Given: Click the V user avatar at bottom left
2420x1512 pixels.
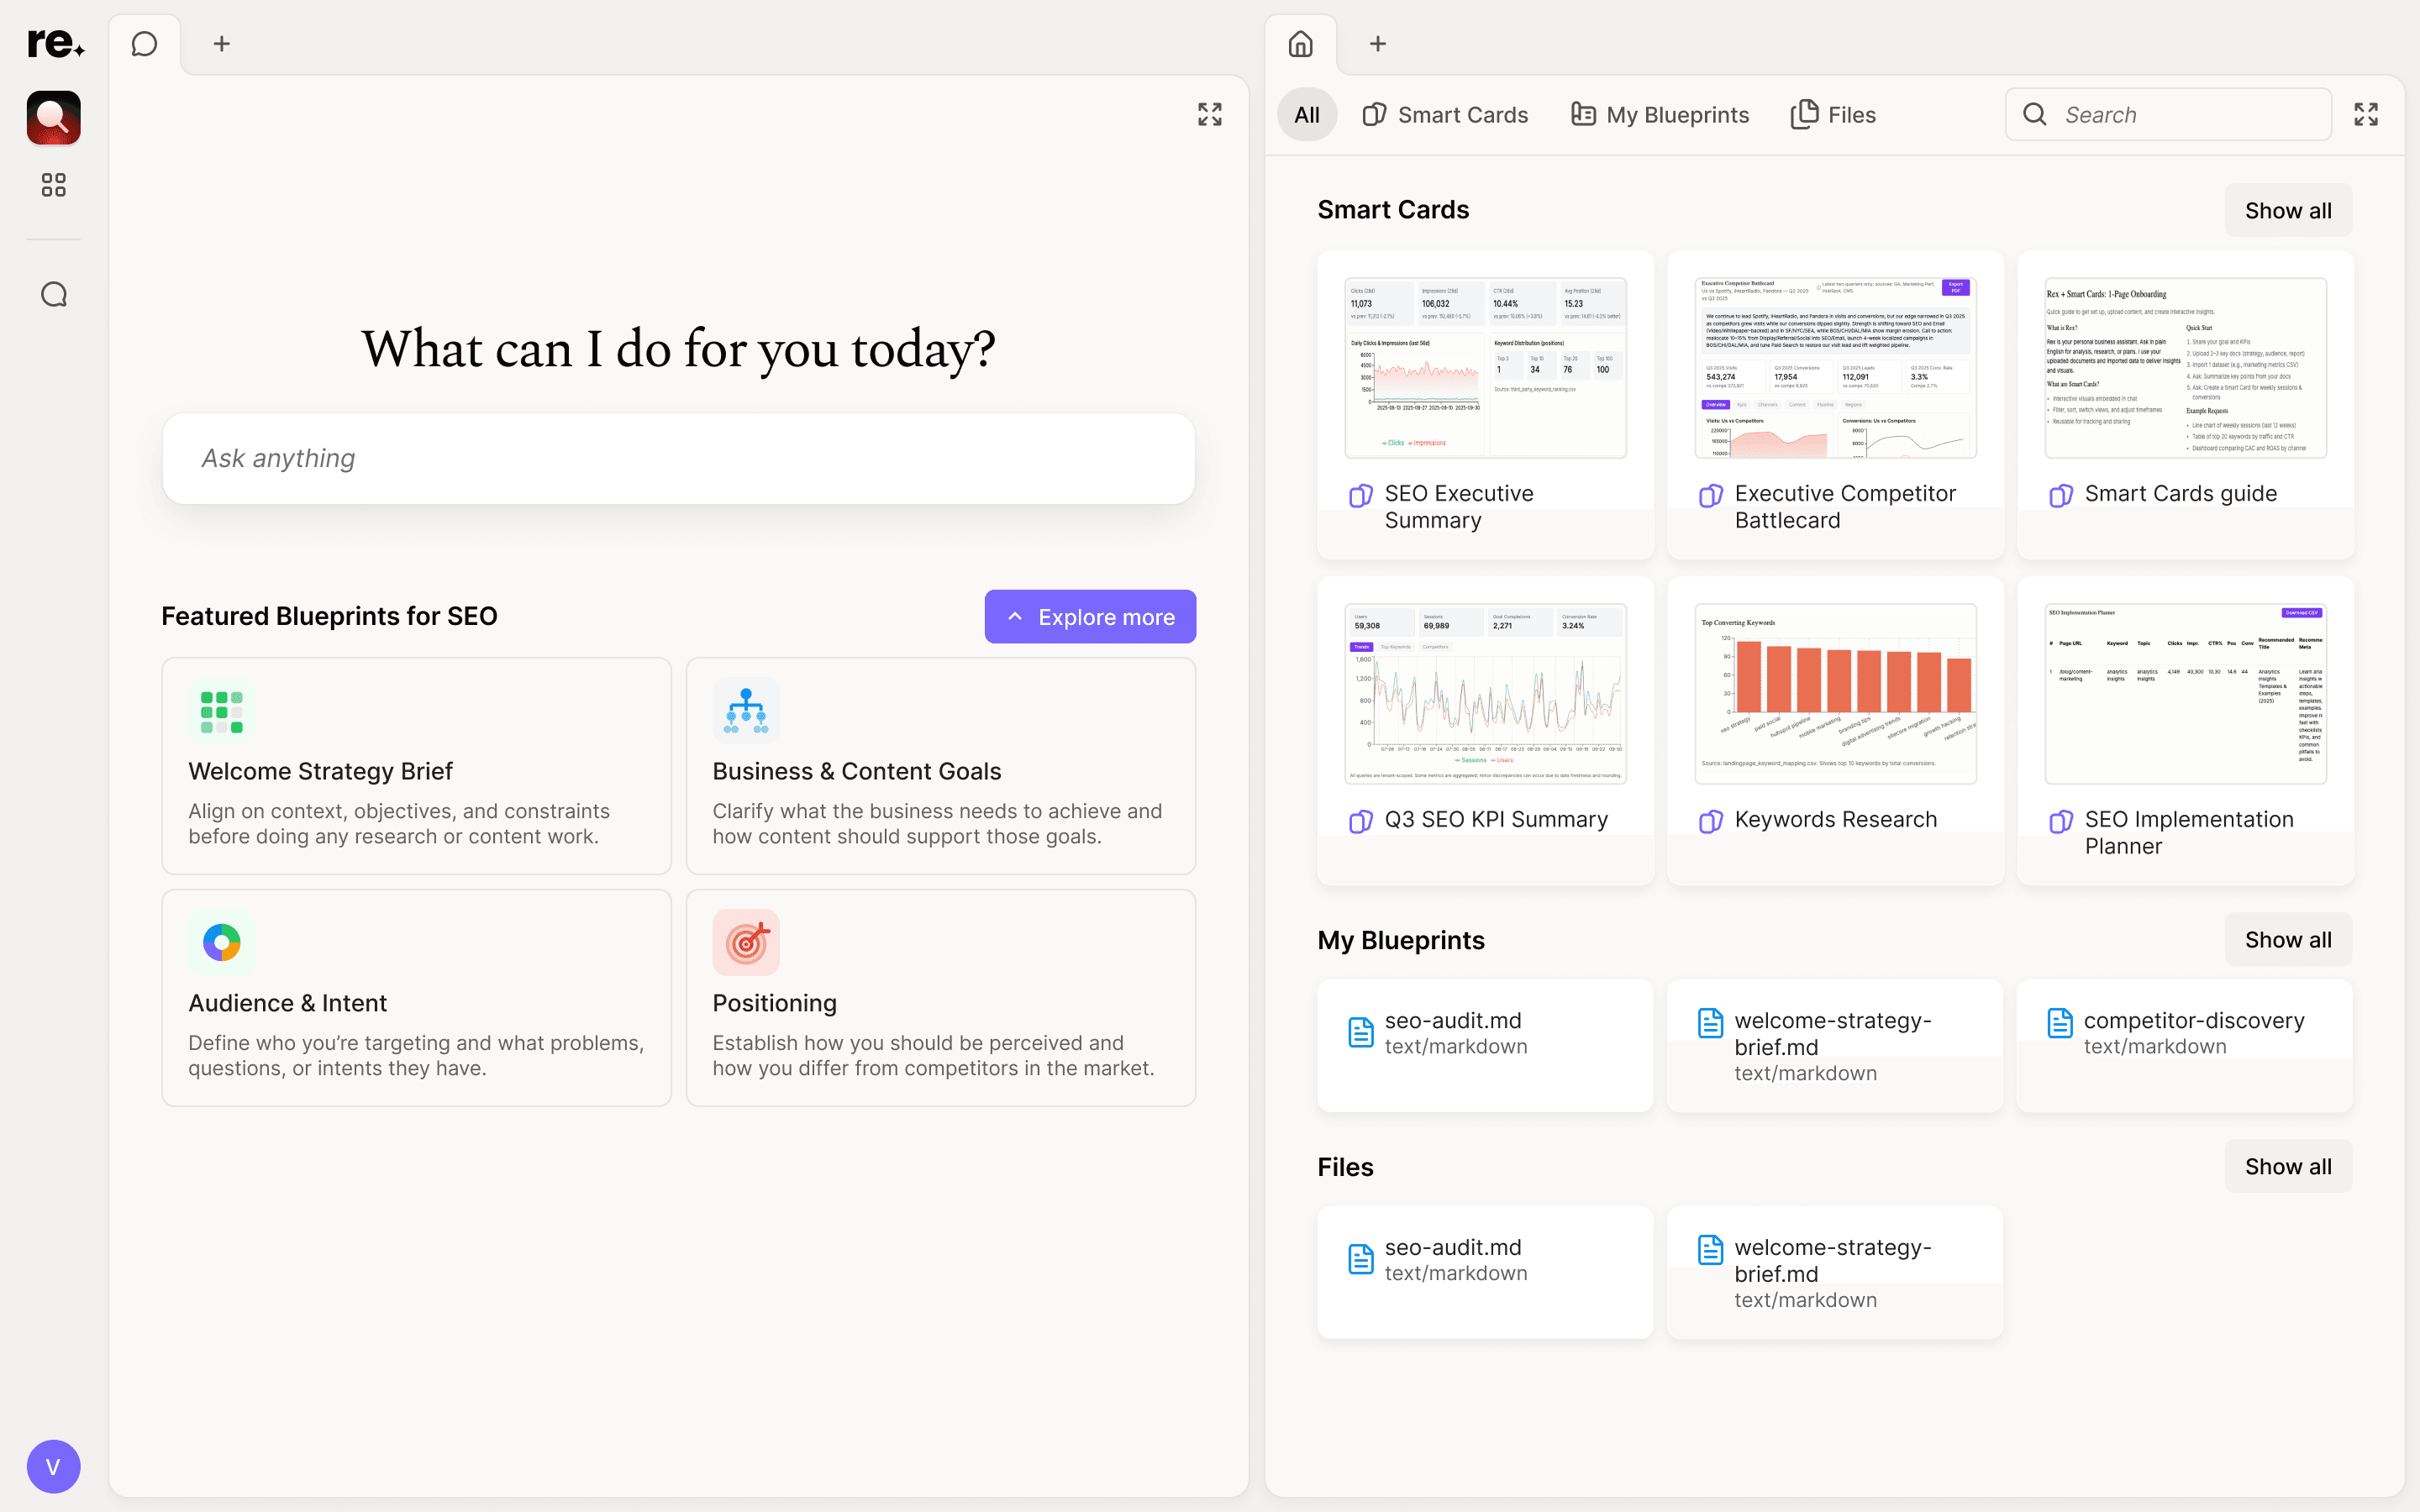Looking at the screenshot, I should tap(53, 1466).
